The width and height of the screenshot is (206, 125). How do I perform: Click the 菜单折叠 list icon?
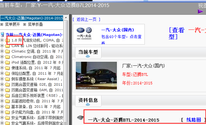coord(24,24)
